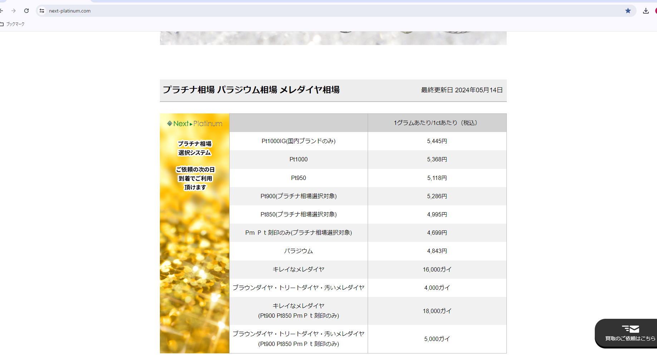
Task: Select the Pt900(プラチナ相場選択対象) cell
Action: 299,196
